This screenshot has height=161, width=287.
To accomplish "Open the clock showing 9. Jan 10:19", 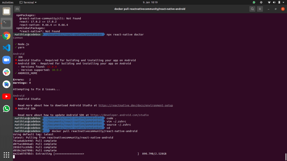I will coord(150,2).
